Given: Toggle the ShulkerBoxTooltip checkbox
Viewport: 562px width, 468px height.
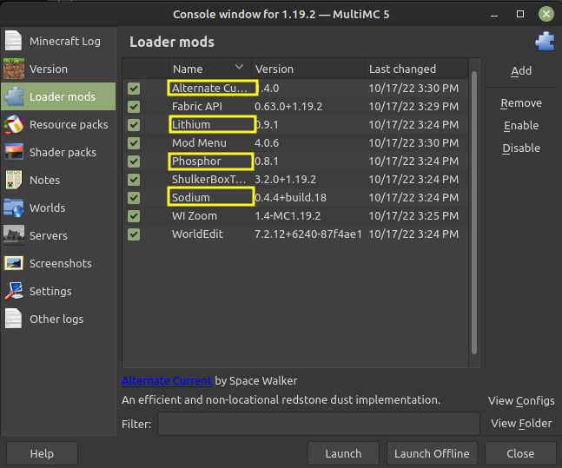Looking at the screenshot, I should 134,179.
